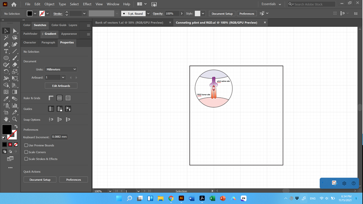Open the Window menu
This screenshot has height=204, width=363.
pyautogui.click(x=113, y=4)
